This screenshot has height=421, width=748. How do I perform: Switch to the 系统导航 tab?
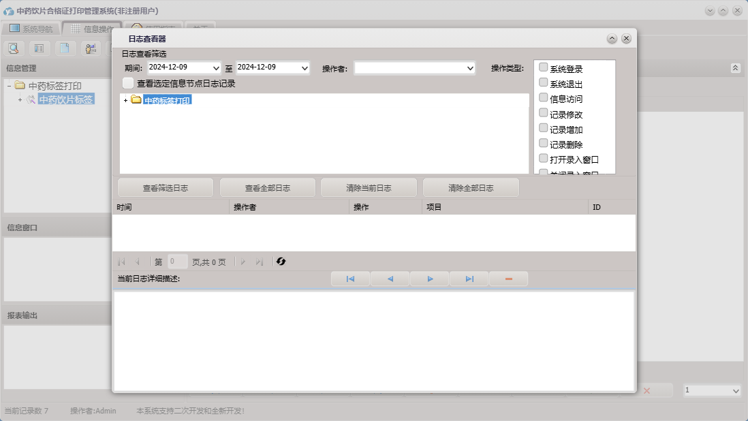tap(31, 29)
